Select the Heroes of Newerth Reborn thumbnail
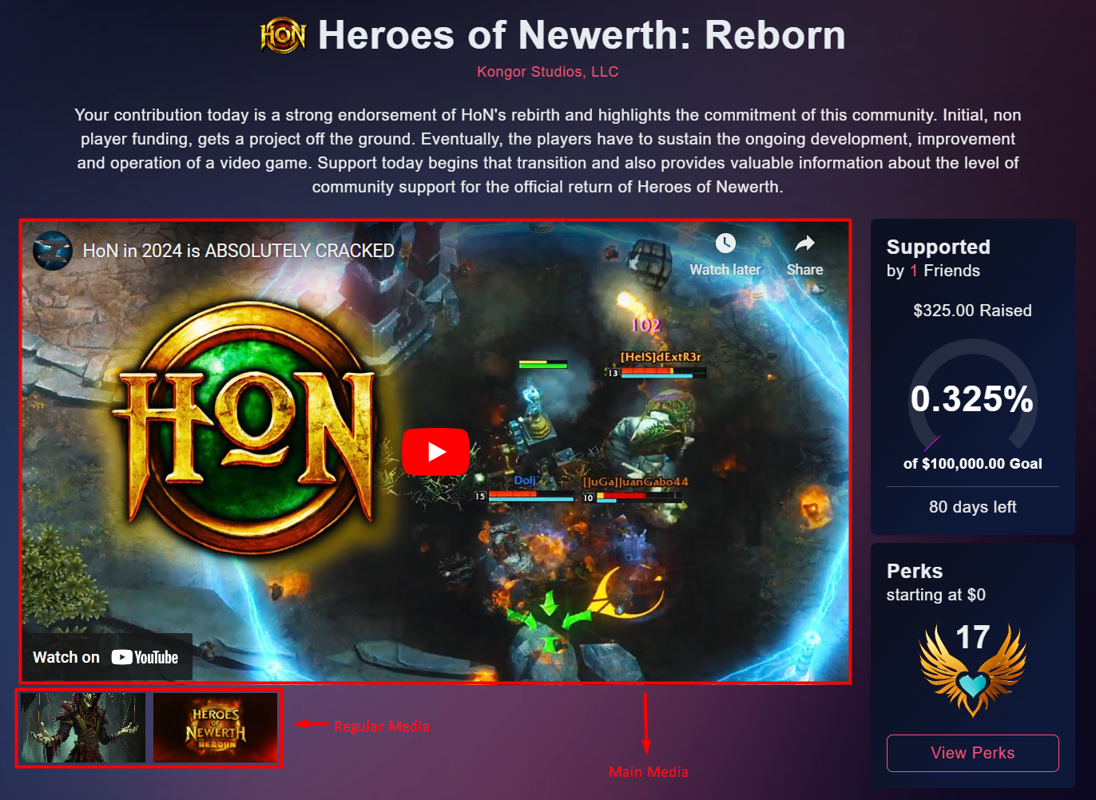1096x800 pixels. [x=215, y=727]
